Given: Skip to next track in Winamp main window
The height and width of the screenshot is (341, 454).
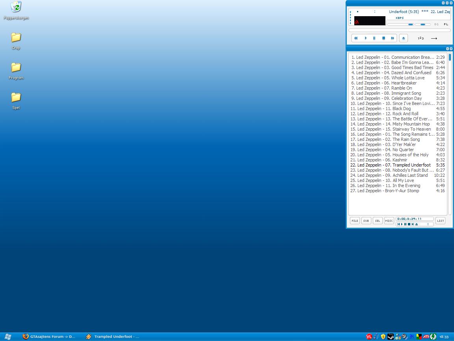Looking at the screenshot, I should click(x=393, y=38).
